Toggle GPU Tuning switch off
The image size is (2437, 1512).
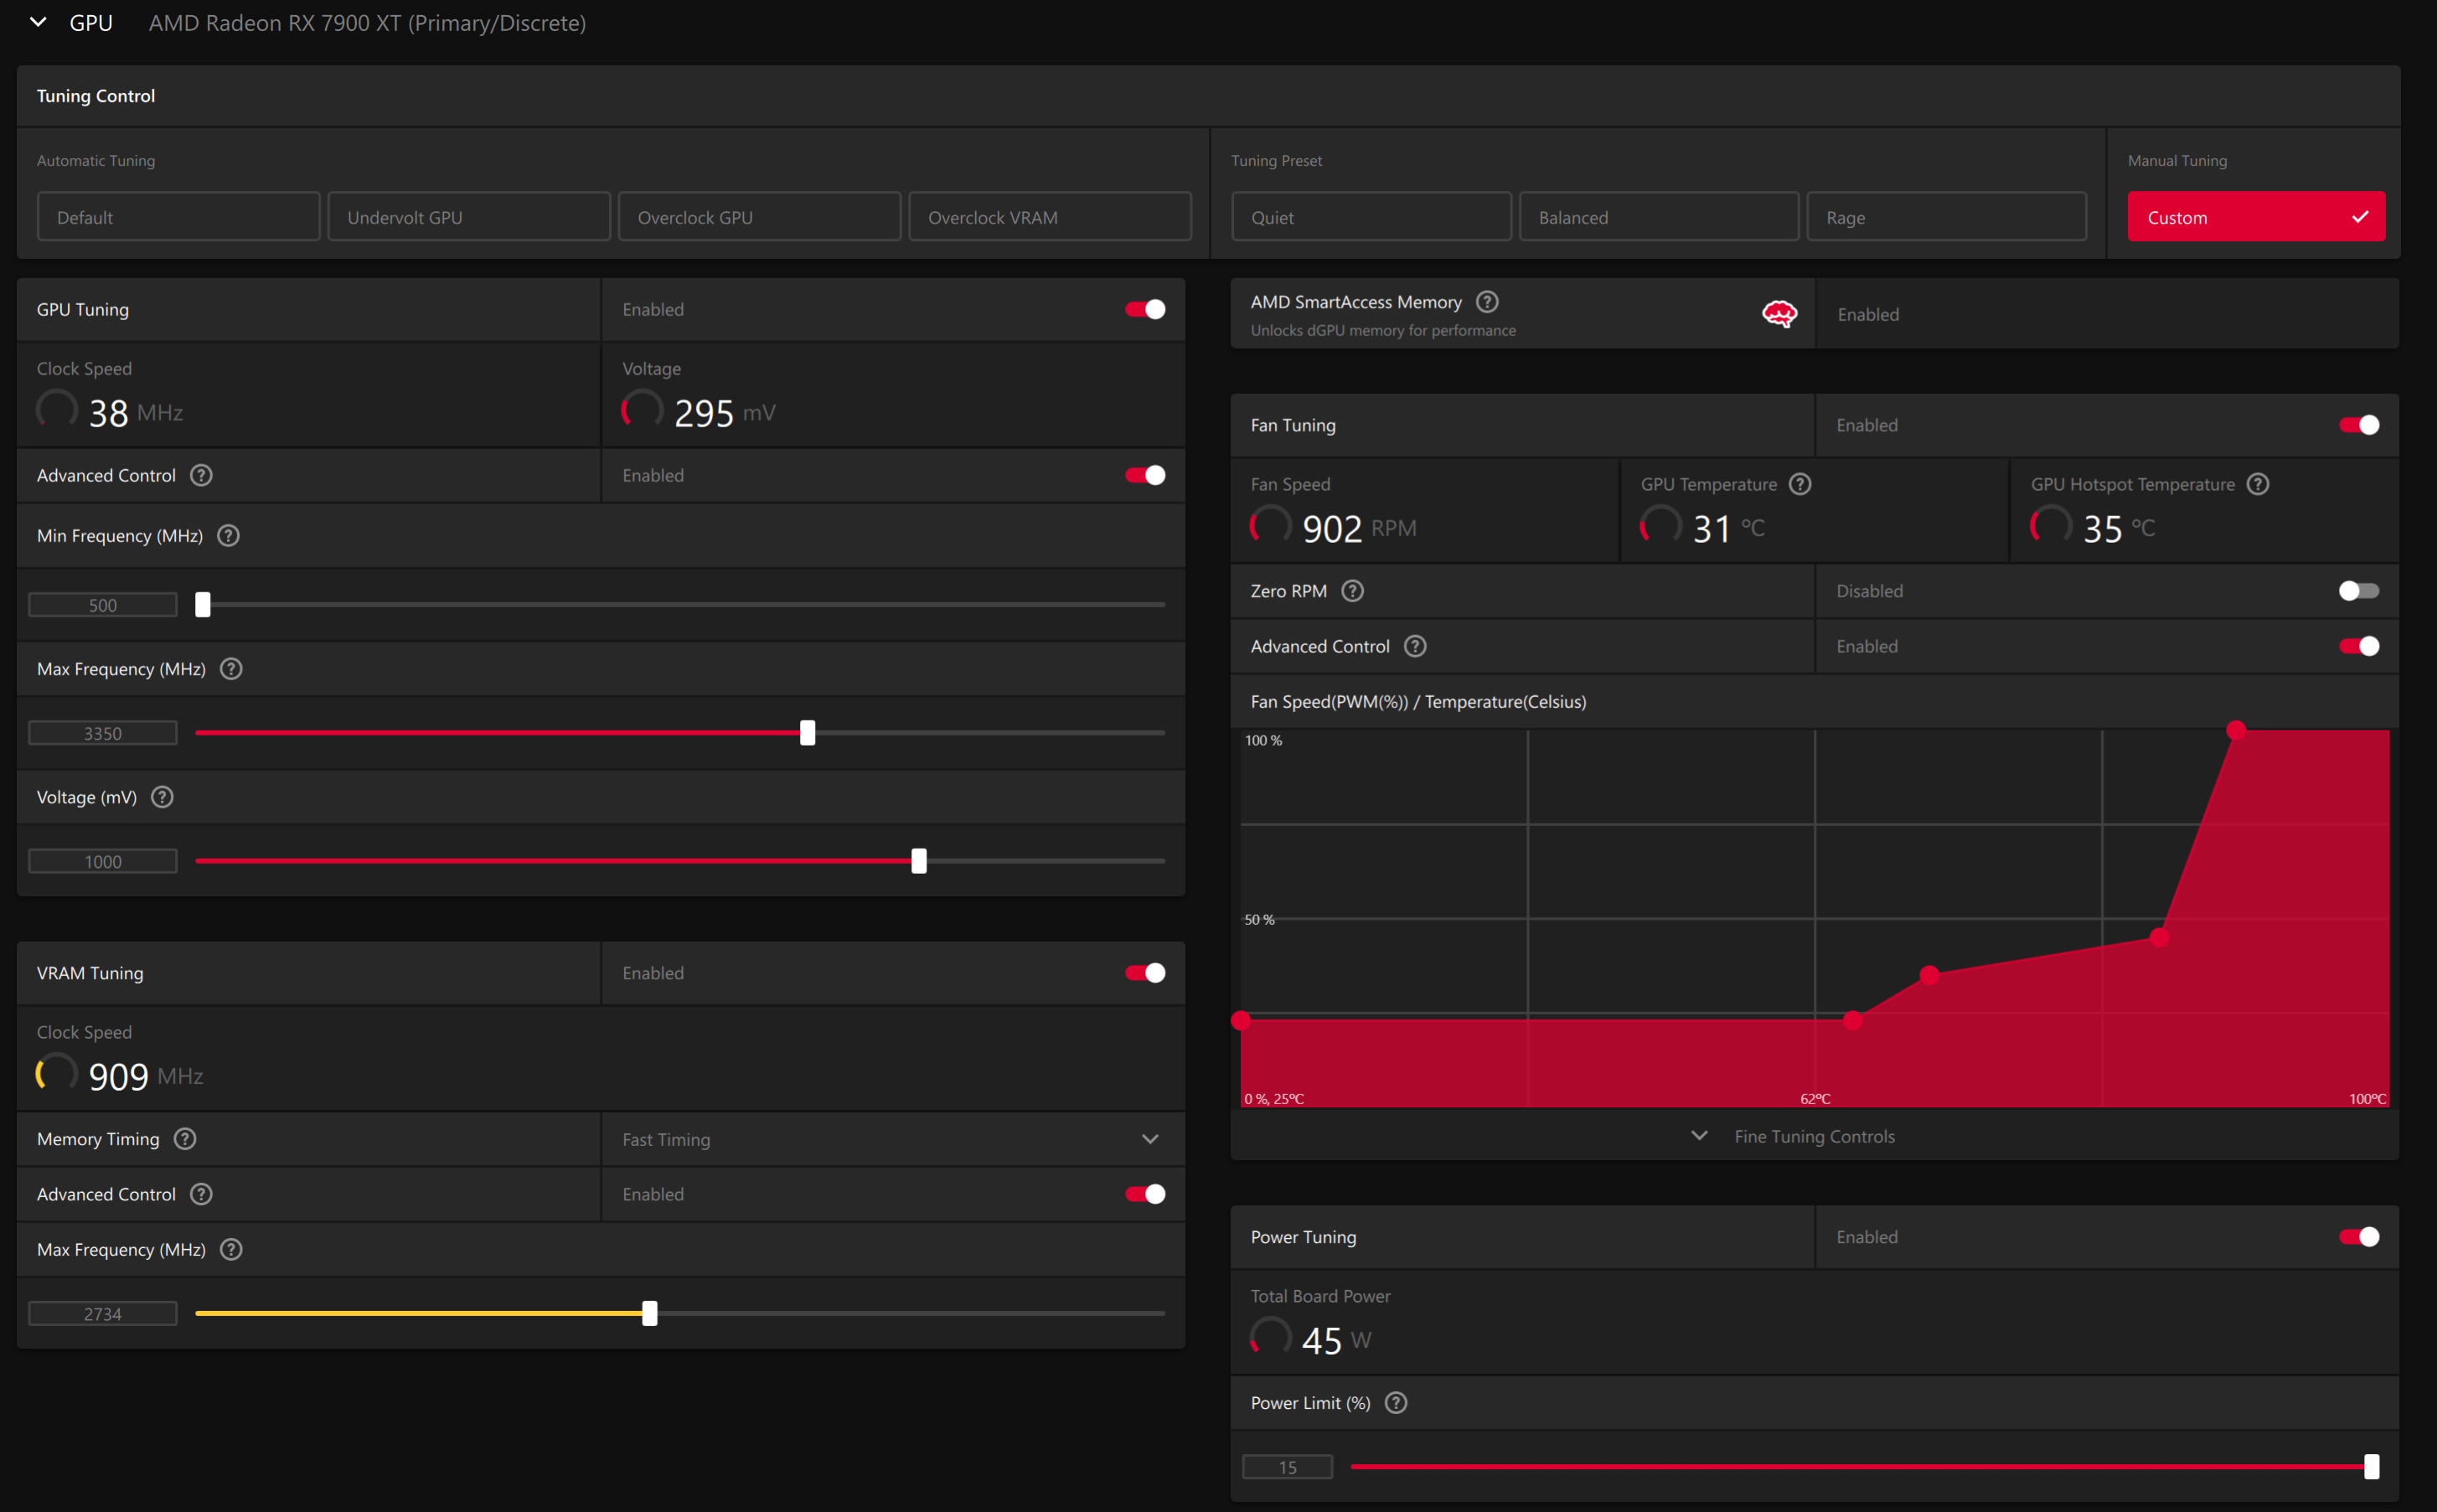tap(1145, 309)
